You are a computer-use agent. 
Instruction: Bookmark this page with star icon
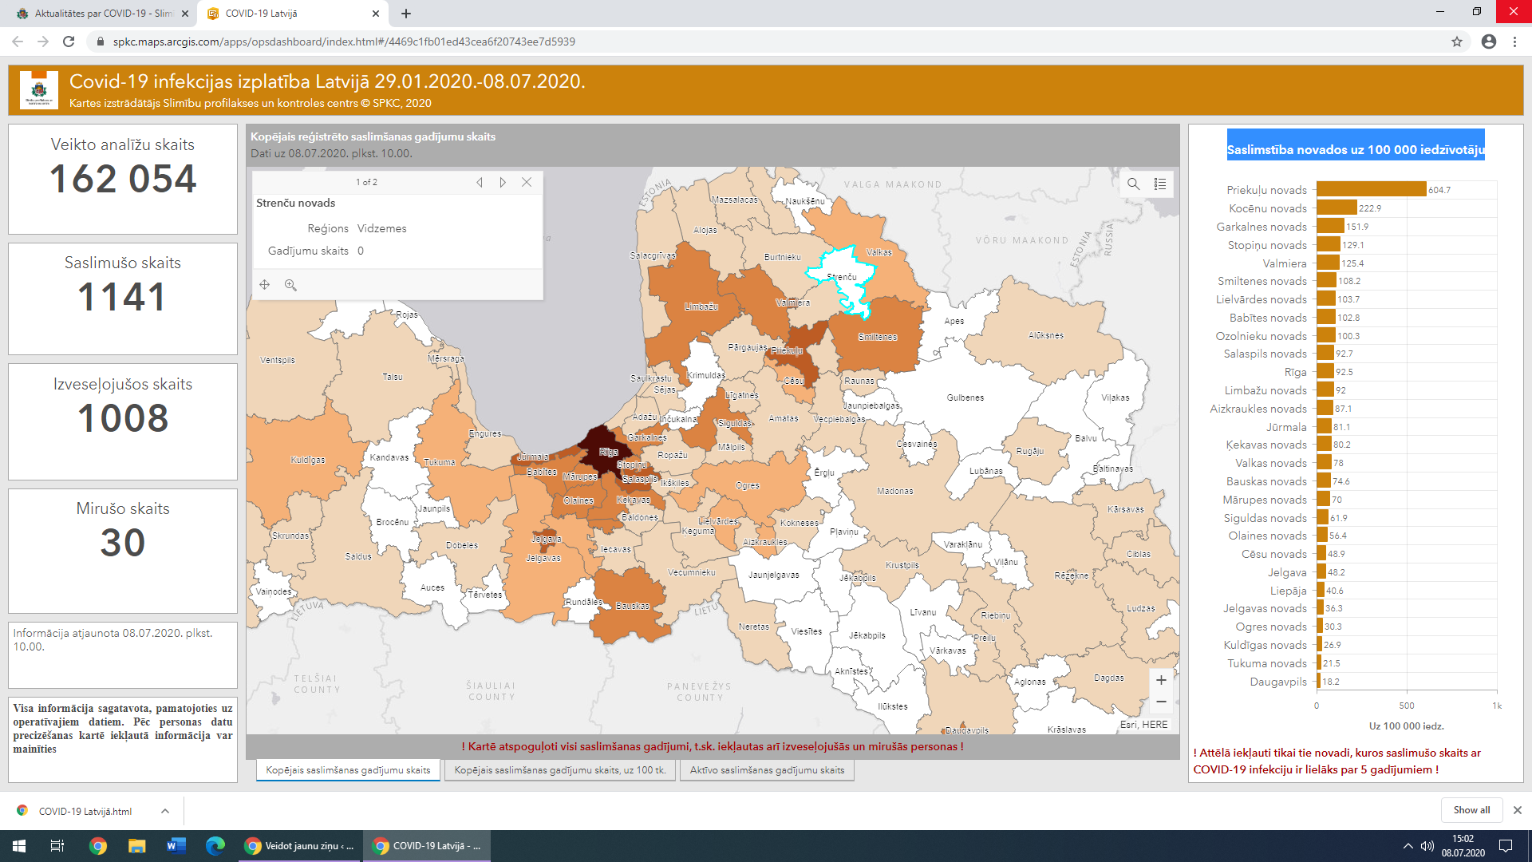[1457, 42]
